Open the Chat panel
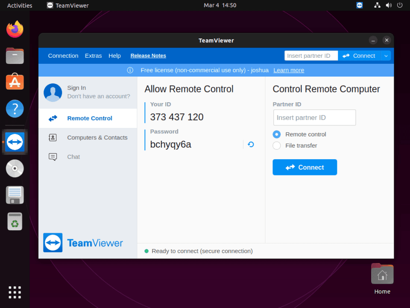410x308 pixels. tap(73, 157)
